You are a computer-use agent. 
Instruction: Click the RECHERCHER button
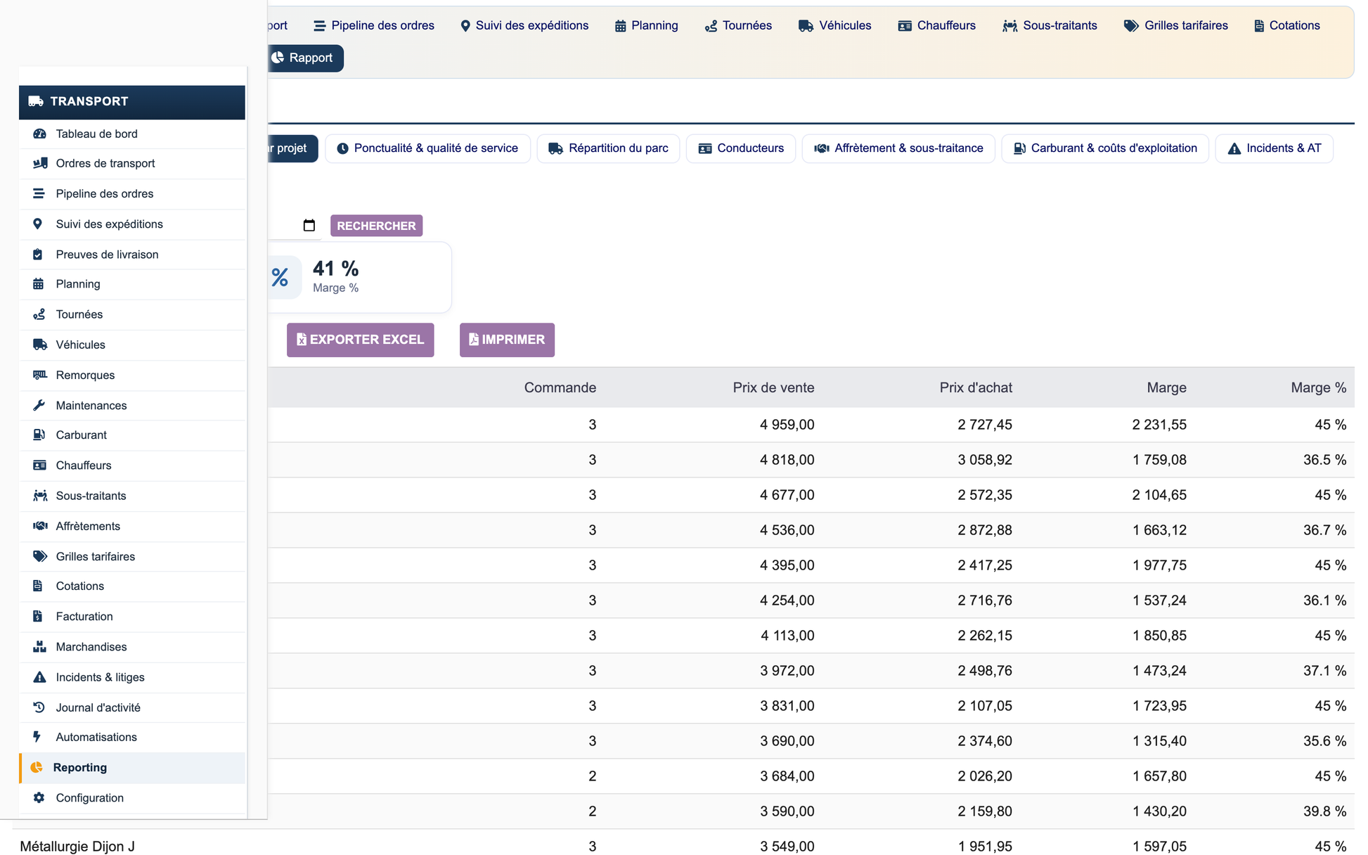pyautogui.click(x=376, y=226)
